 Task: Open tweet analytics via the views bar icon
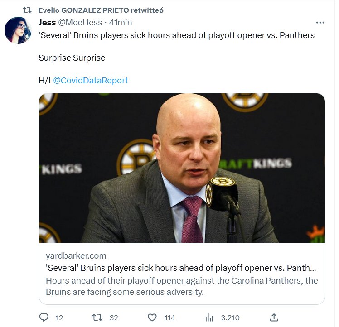(209, 317)
